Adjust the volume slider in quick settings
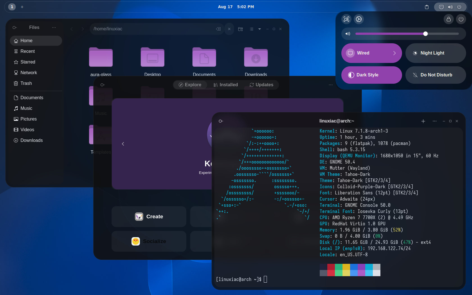Viewport: 472px width, 295px height. 407,34
